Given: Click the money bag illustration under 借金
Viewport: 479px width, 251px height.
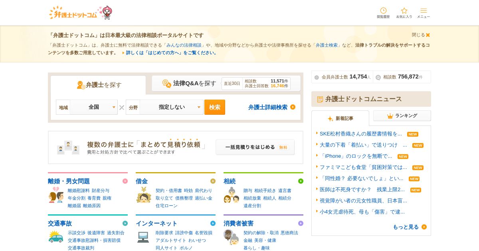Looking at the screenshot, I should click(x=144, y=195).
